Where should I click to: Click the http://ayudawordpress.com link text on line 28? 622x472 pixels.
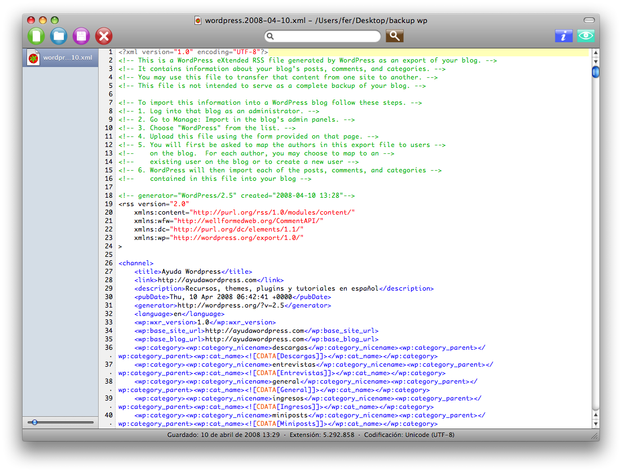pos(207,280)
